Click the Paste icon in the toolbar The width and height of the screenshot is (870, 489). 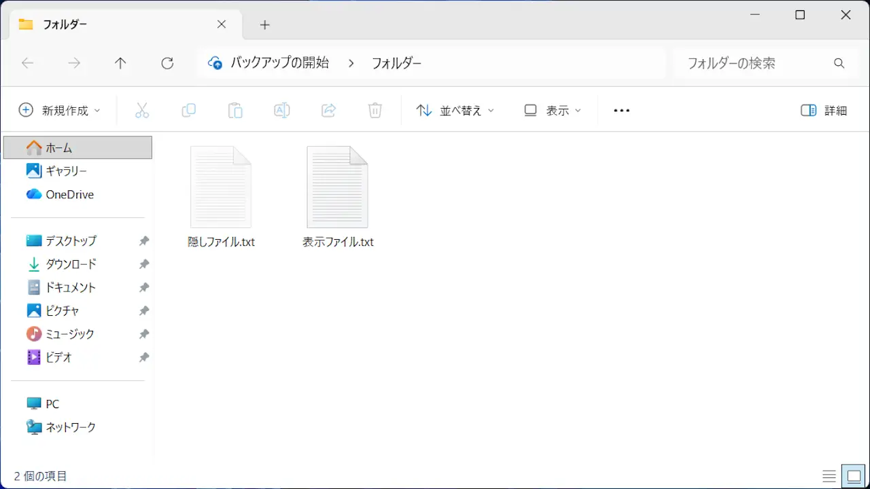tap(235, 110)
